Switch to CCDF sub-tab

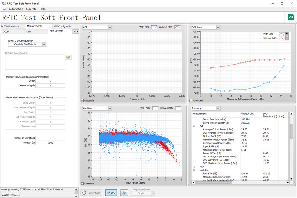point(13,32)
